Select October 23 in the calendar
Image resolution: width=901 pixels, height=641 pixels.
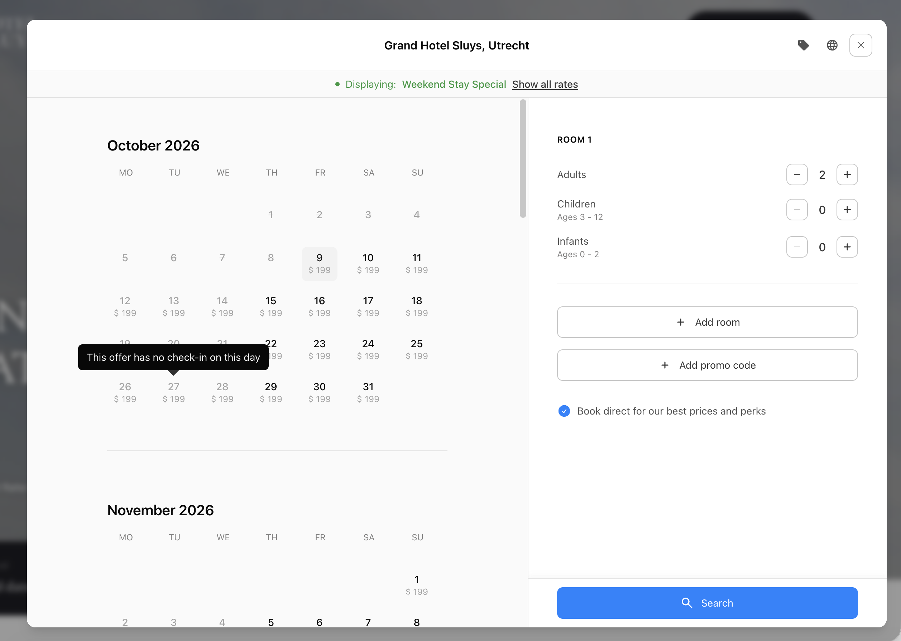[319, 350]
